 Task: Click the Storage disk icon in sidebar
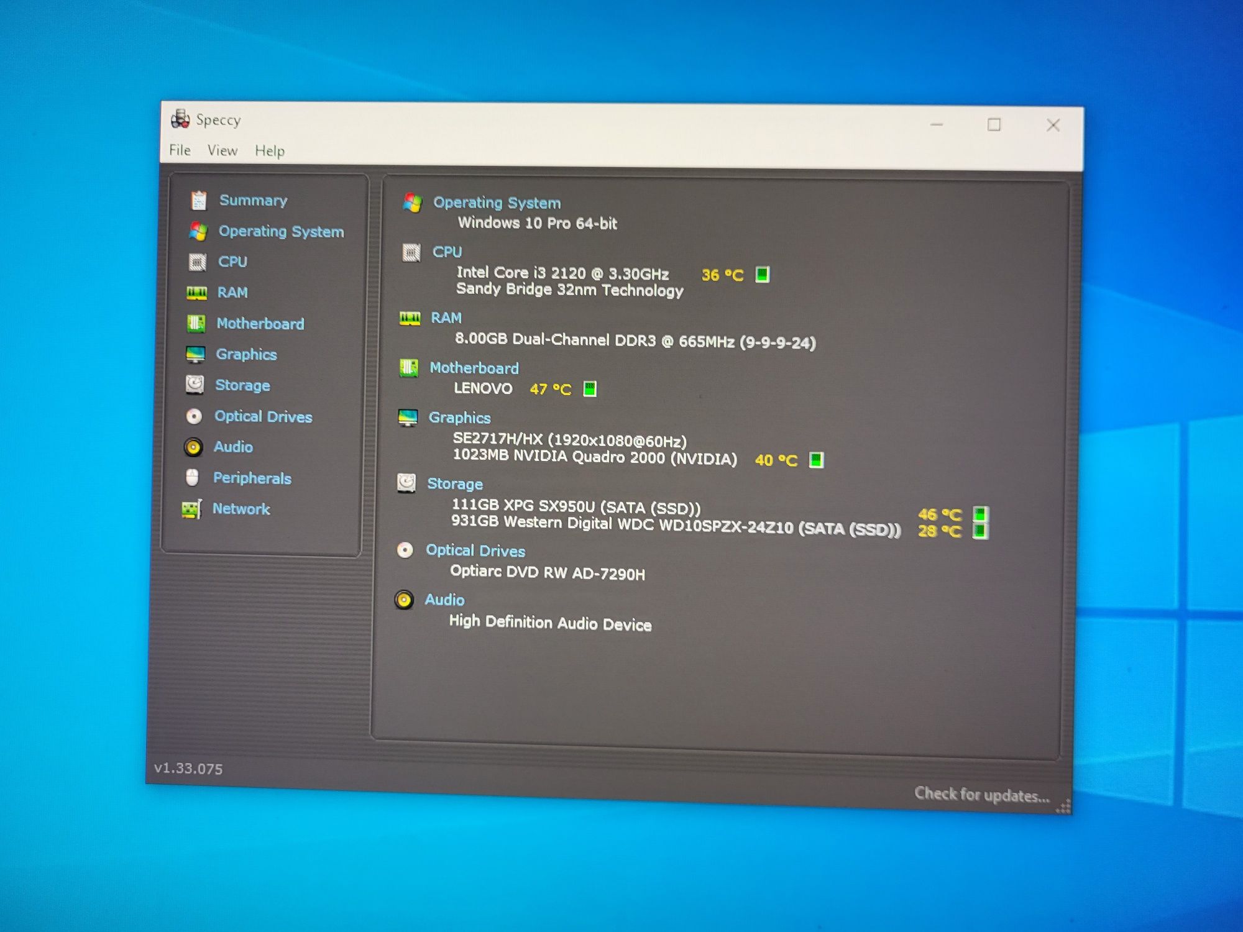point(195,385)
